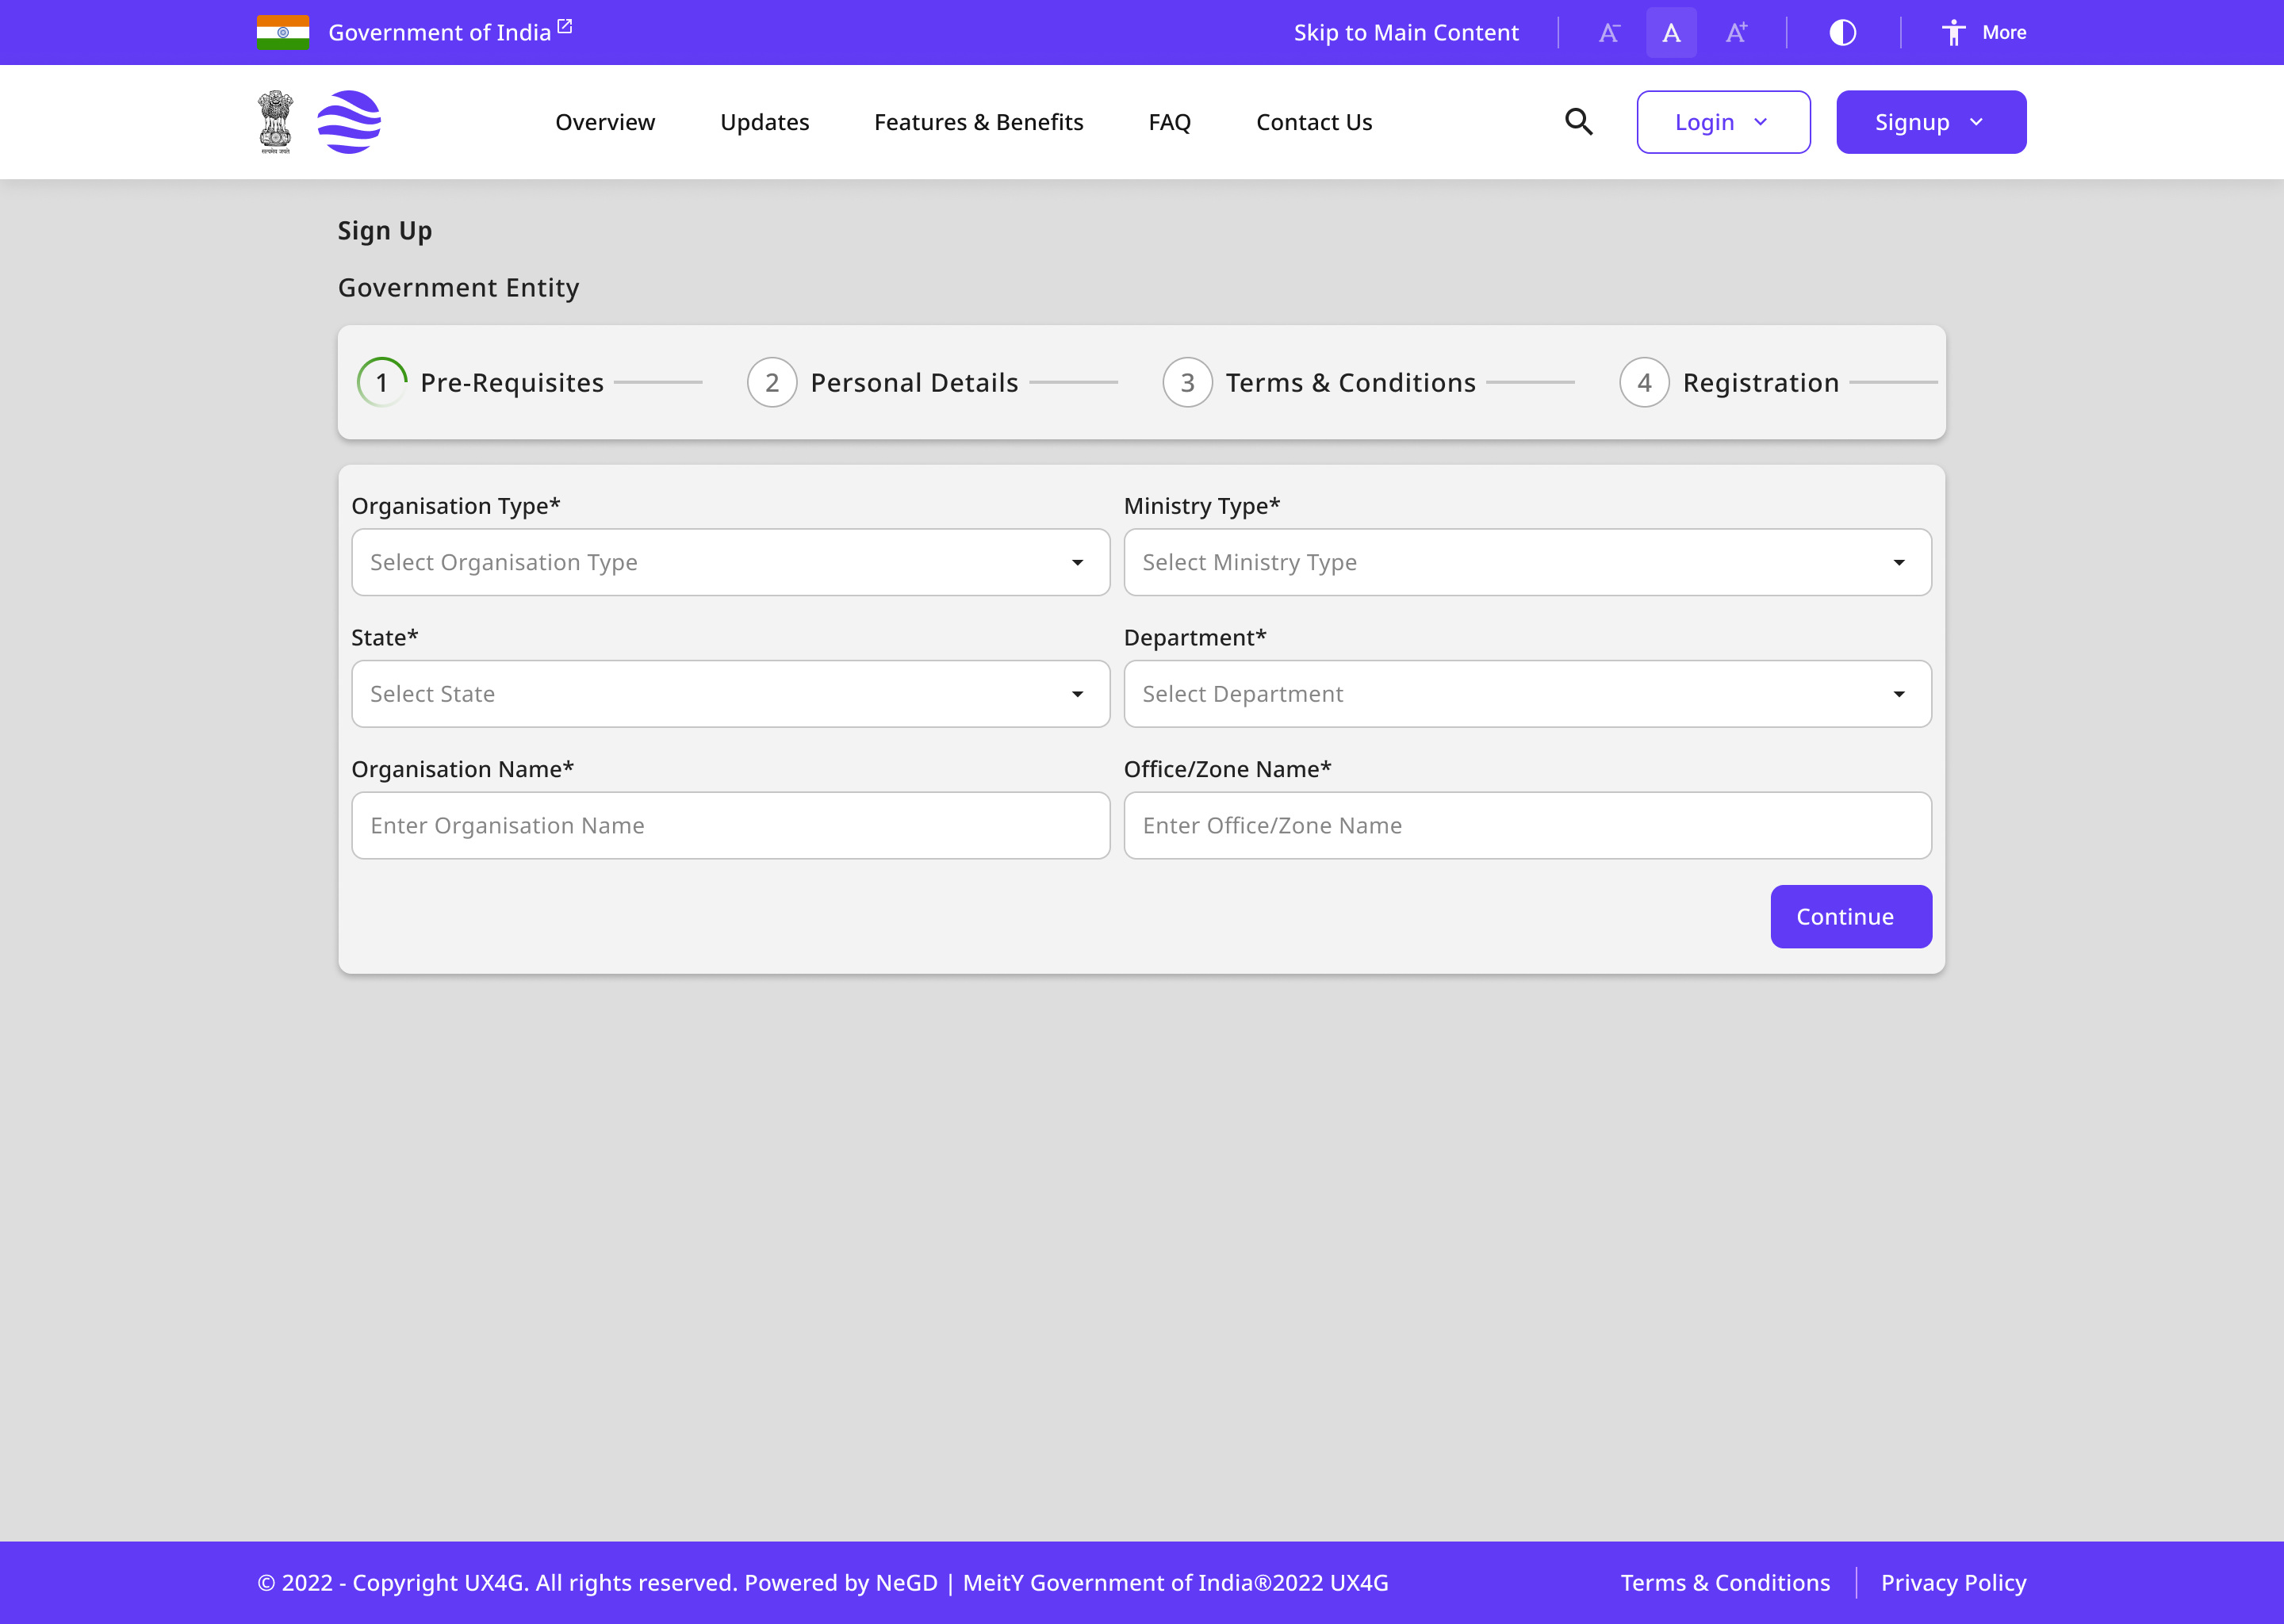Select step 1 Pre-Requisites
The height and width of the screenshot is (1624, 2284).
481,382
